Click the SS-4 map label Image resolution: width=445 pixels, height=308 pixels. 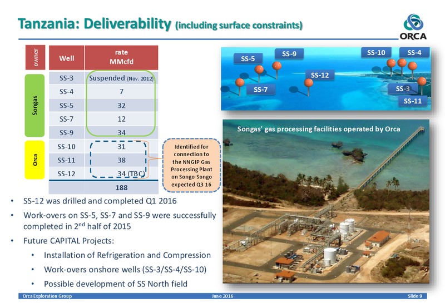point(414,53)
